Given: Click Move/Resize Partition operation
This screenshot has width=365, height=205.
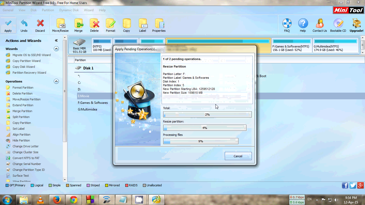Looking at the screenshot, I should pos(26,99).
